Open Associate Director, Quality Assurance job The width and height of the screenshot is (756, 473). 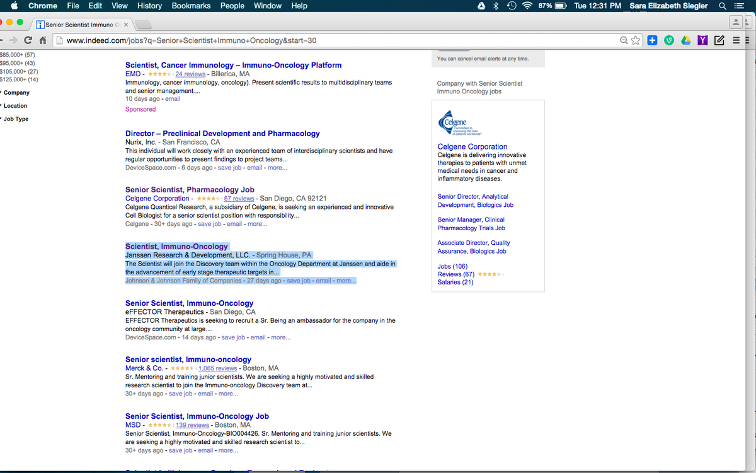tap(474, 247)
